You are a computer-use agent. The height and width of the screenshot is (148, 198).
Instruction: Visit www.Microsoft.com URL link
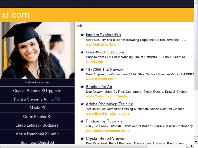pos(102,45)
